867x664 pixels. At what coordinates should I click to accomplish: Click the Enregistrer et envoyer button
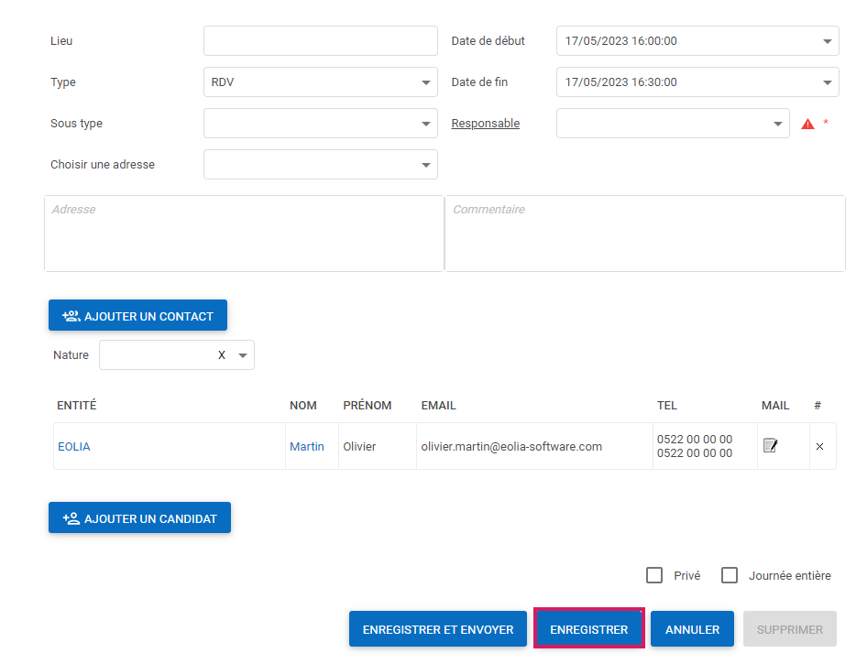pyautogui.click(x=437, y=629)
